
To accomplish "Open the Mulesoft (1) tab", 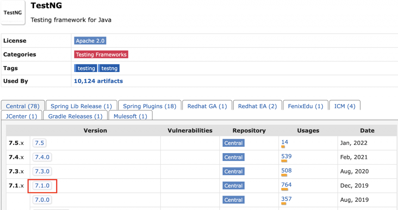I will [130, 116].
